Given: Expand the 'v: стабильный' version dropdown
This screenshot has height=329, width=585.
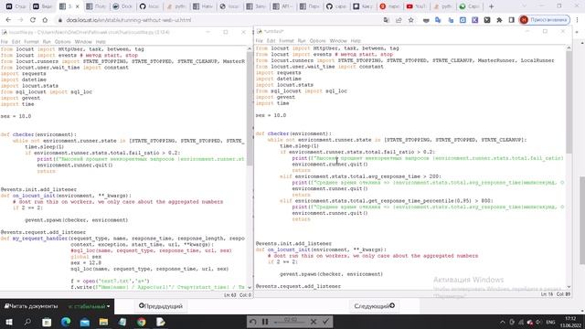Looking at the screenshot, I should pyautogui.click(x=89, y=306).
